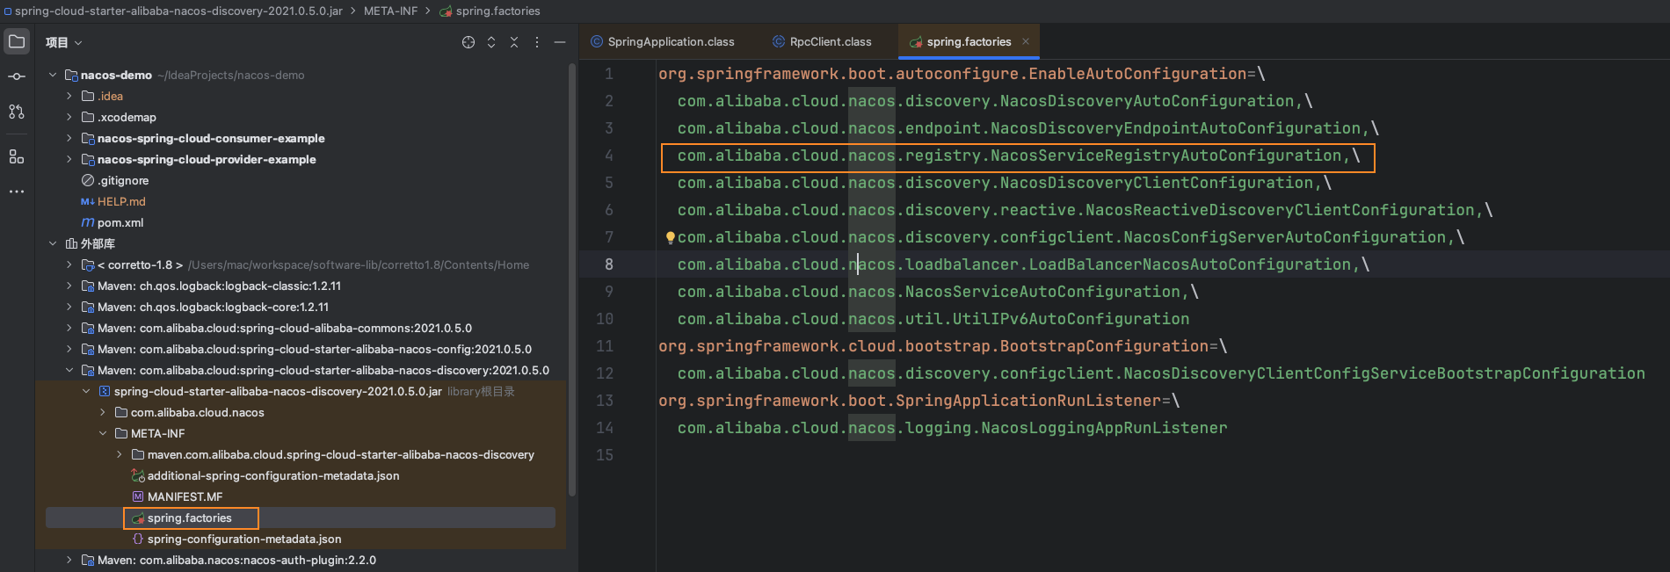
Task: Collapse the nacos-demo root node
Action: (53, 75)
